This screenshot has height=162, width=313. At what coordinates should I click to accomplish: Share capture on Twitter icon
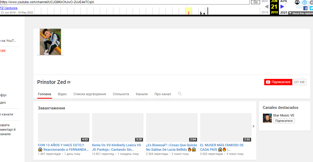pyautogui.click(x=311, y=8)
